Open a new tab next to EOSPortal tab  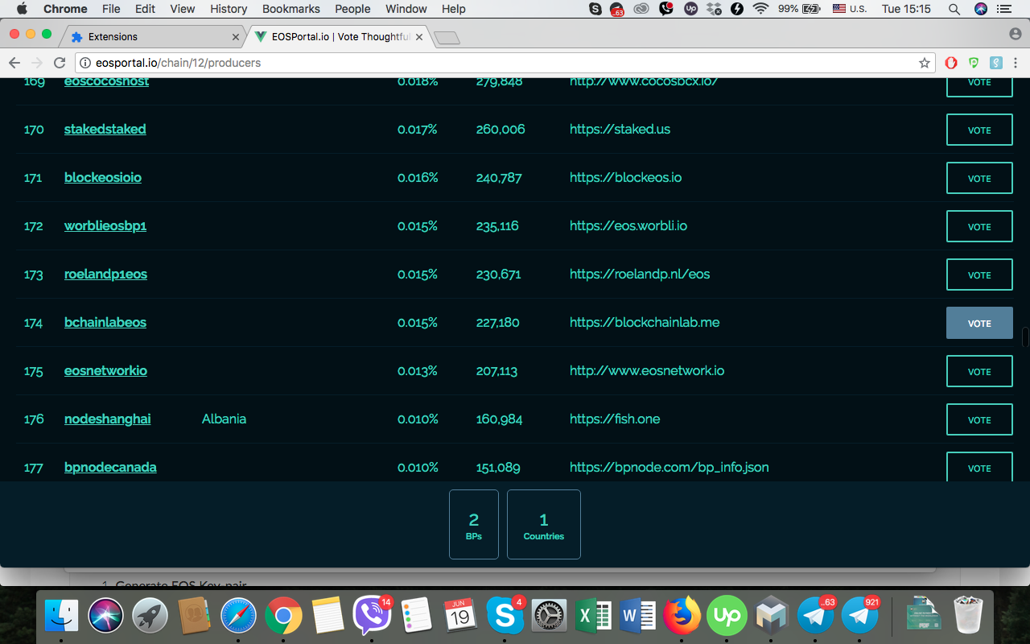(446, 37)
